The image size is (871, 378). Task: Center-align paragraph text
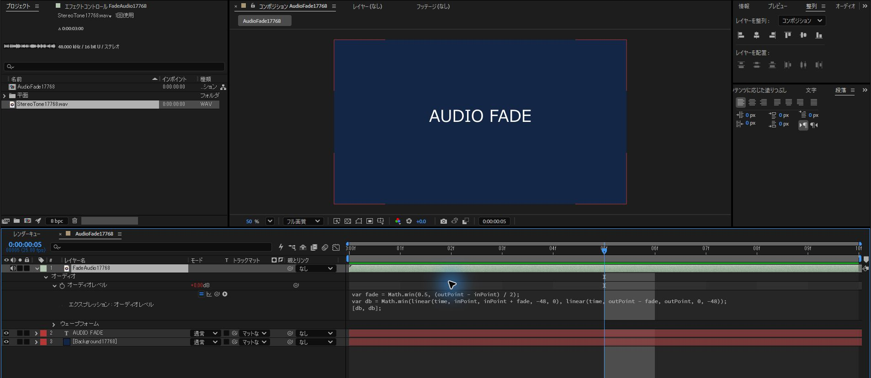752,103
